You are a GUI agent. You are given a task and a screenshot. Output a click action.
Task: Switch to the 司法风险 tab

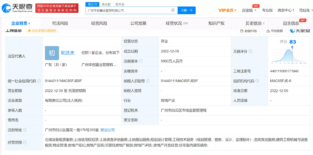coord(60,23)
